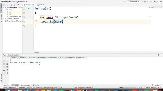Click locate-file target icon in Project panel

point(11,5)
